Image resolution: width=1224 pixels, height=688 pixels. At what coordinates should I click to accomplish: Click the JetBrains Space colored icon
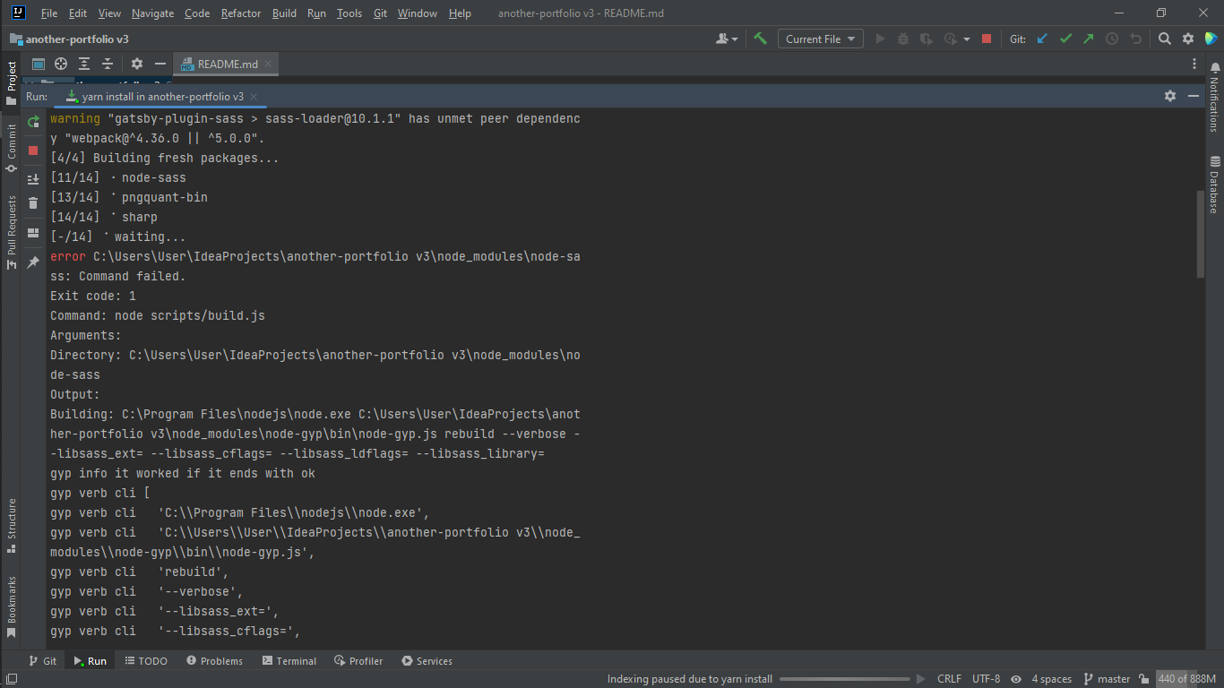1211,39
